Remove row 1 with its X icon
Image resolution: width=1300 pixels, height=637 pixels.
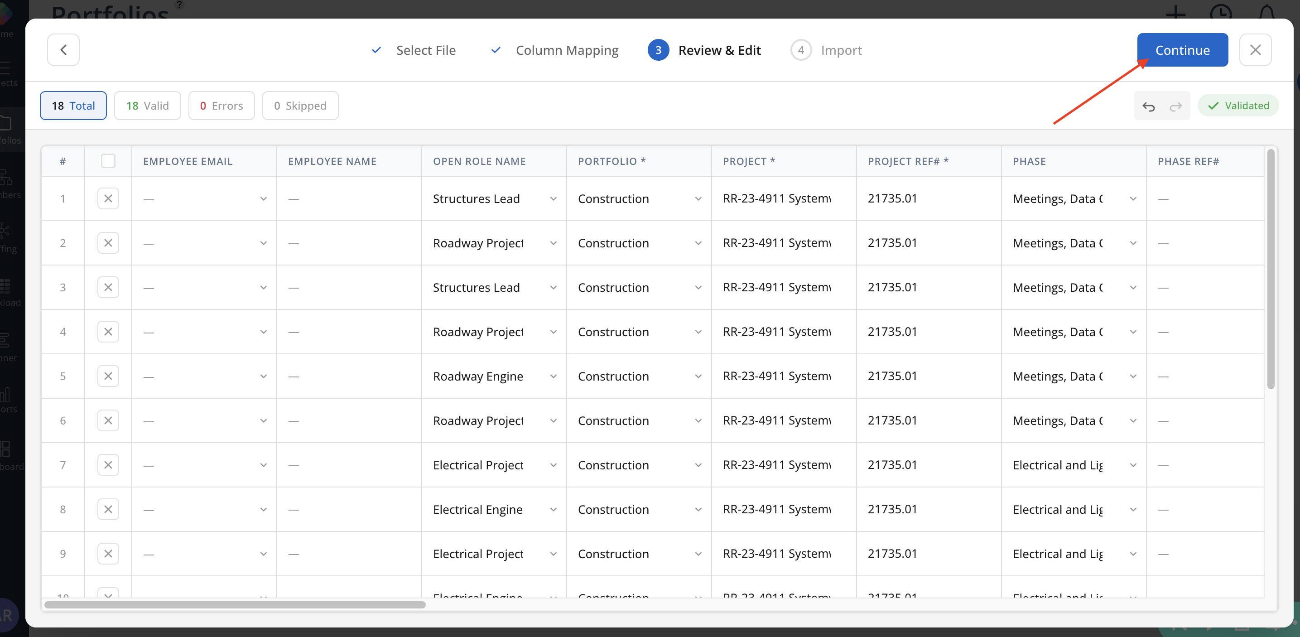coord(108,198)
